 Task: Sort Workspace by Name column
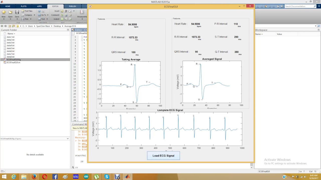tap(259, 34)
